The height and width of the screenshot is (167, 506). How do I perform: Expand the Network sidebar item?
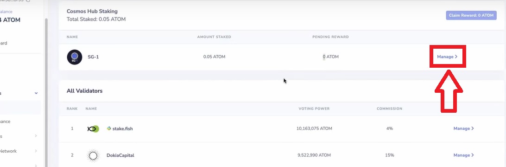tap(36, 151)
